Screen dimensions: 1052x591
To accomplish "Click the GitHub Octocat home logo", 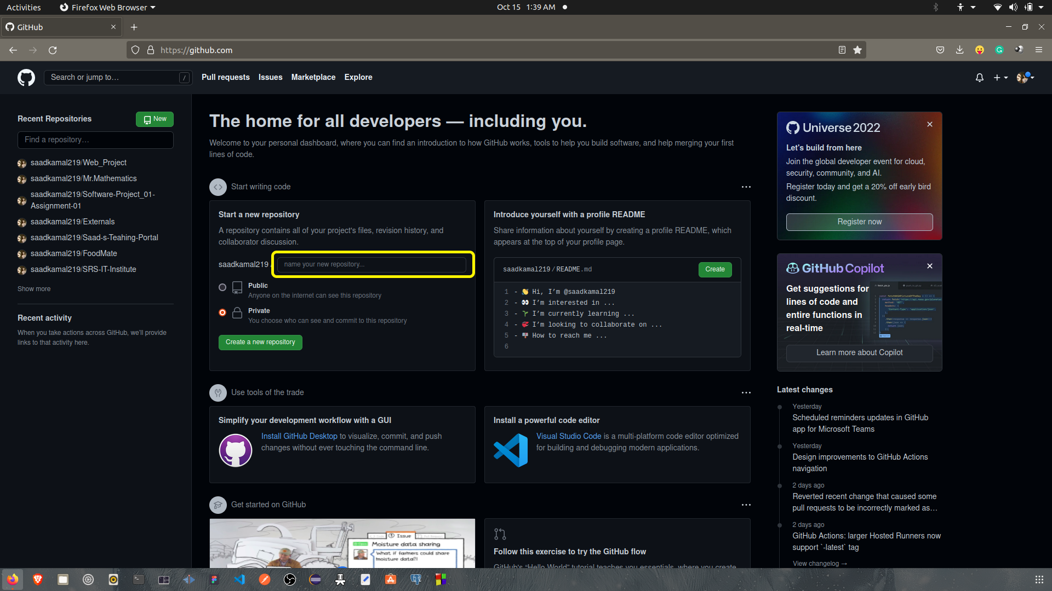I will [x=26, y=77].
